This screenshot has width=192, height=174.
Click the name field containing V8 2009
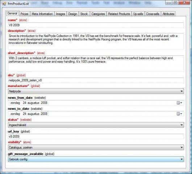(96, 25)
